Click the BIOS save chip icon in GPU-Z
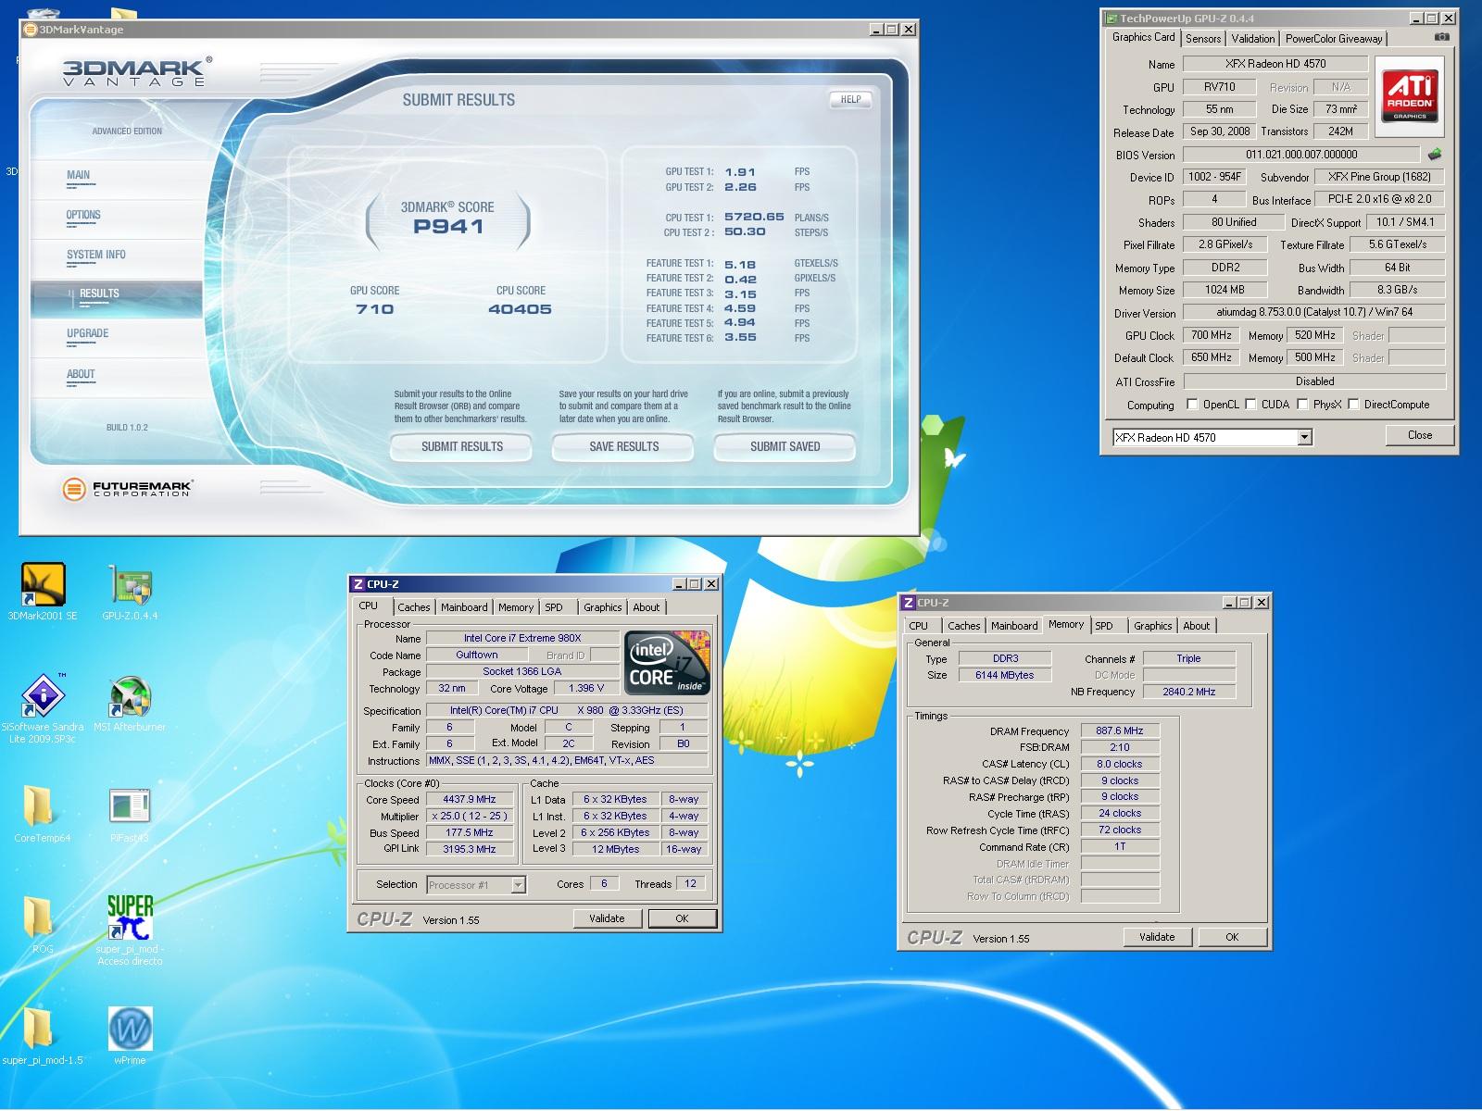1482x1111 pixels. tap(1435, 155)
